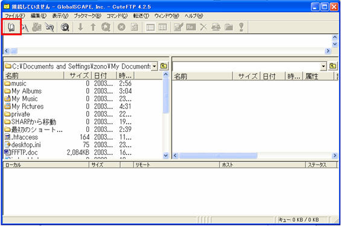This screenshot has width=341, height=226.
Task: Click the Stop transfer X-circle icon
Action: pos(121,27)
